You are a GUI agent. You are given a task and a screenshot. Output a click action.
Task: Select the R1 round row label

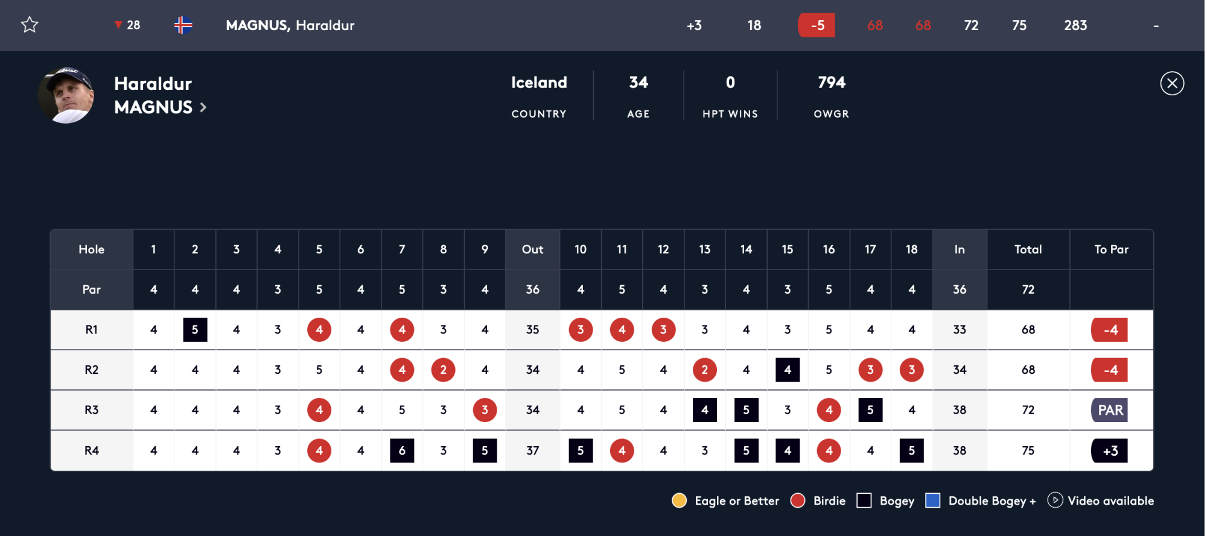tap(91, 330)
